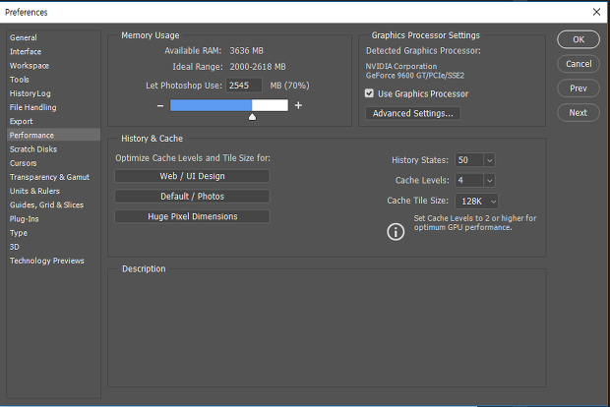610x407 pixels.
Task: Confirm preferences with OK button
Action: pyautogui.click(x=579, y=39)
